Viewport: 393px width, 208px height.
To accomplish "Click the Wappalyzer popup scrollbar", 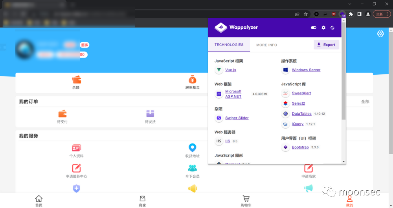I will pos(343,71).
